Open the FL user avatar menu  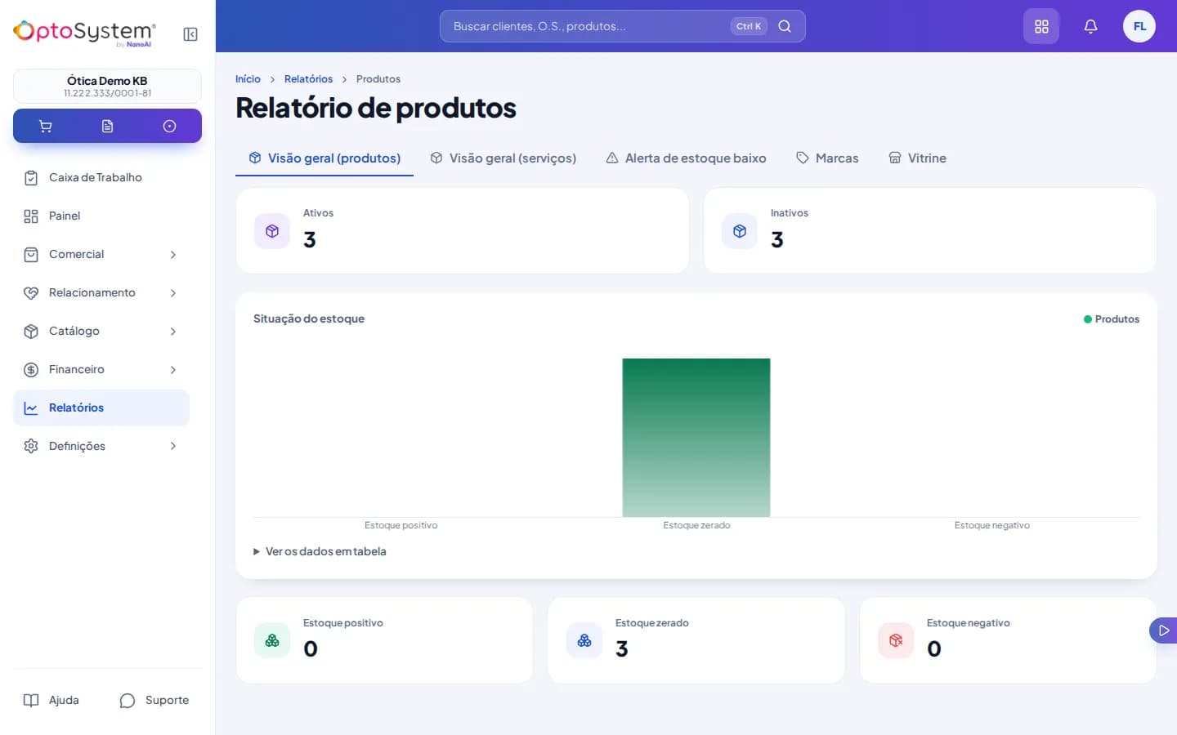point(1139,26)
